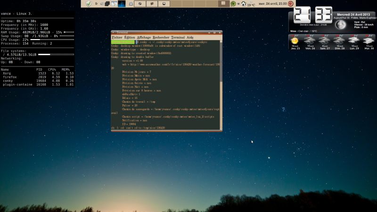Click the date and time clock in panel
The height and width of the screenshot is (212, 377).
pyautogui.click(x=272, y=3)
